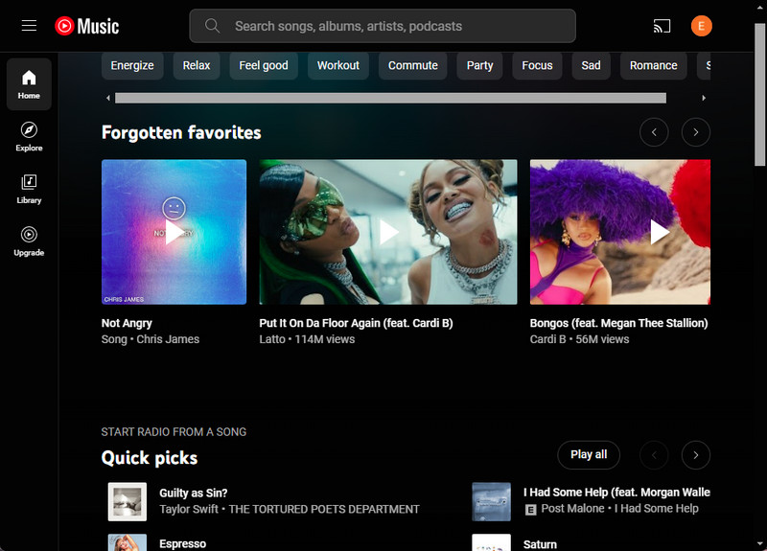This screenshot has height=551, width=767.
Task: Click explicit badge beside Post Malone
Action: point(530,510)
